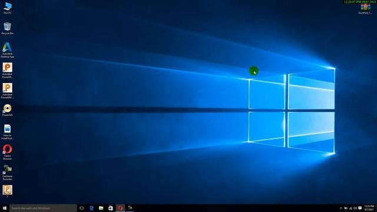377x212 pixels.
Task: Open the taskbar clock and date
Action: tap(369, 208)
